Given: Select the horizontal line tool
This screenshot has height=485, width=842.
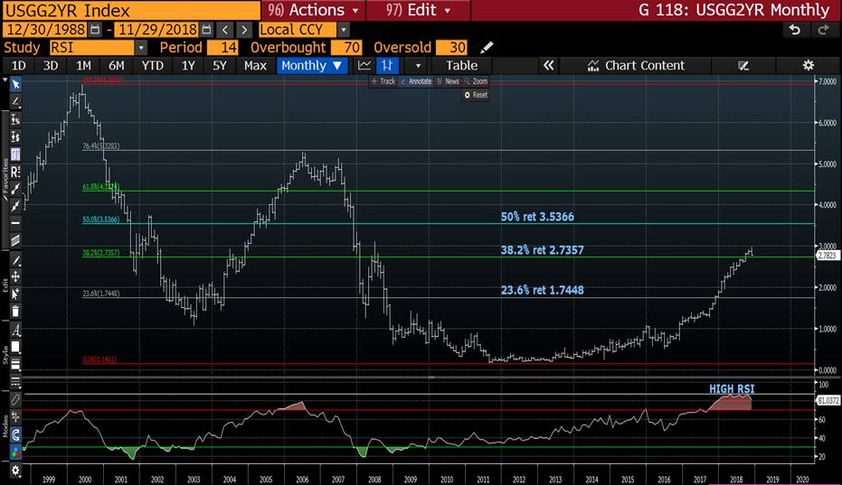Looking at the screenshot, I should click(15, 223).
